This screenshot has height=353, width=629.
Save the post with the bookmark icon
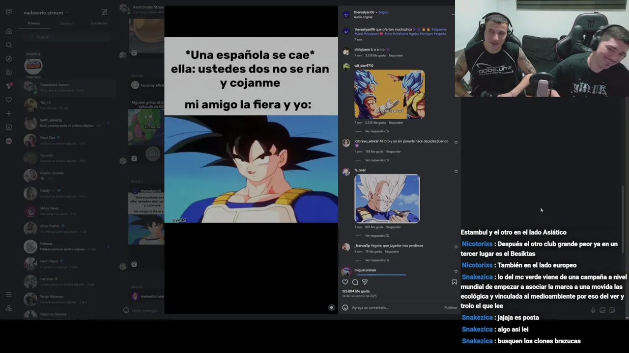click(x=454, y=282)
